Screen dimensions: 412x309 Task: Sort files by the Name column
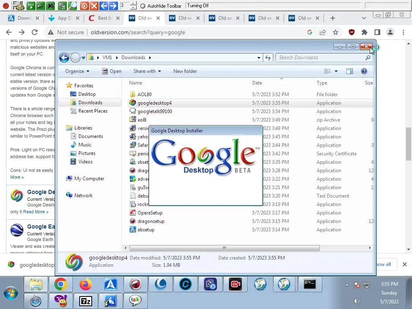(136, 83)
